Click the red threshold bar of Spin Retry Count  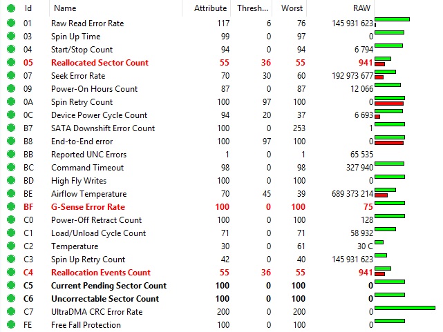(389, 104)
